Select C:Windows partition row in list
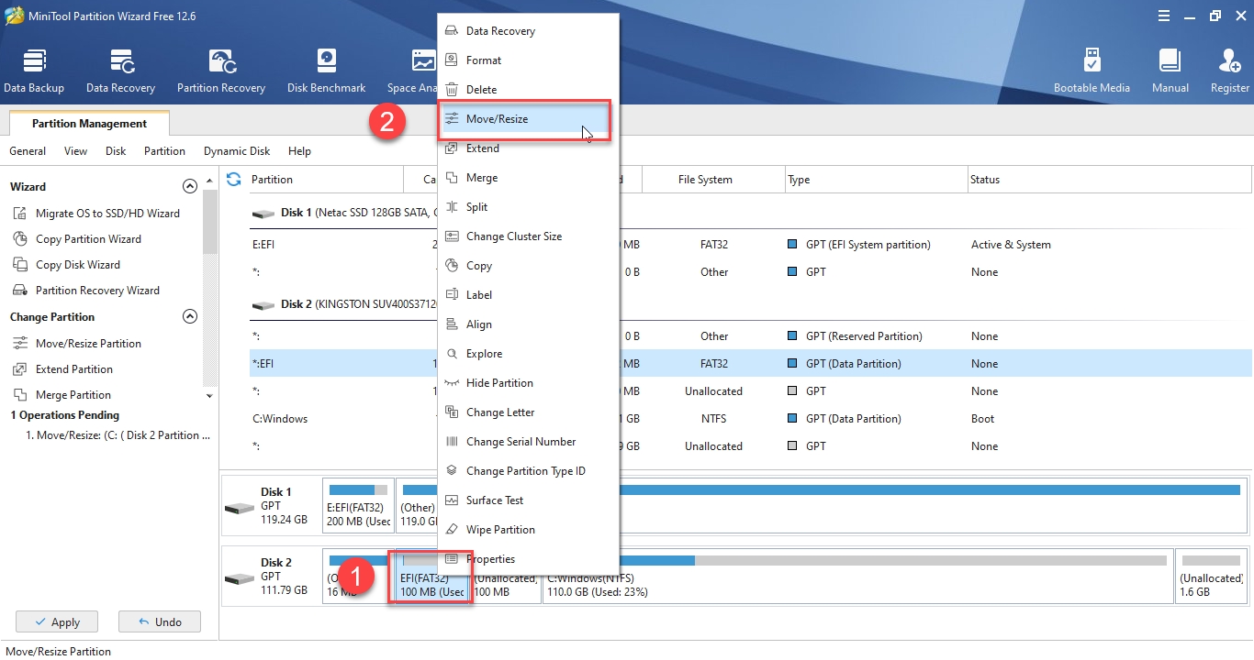 751,419
